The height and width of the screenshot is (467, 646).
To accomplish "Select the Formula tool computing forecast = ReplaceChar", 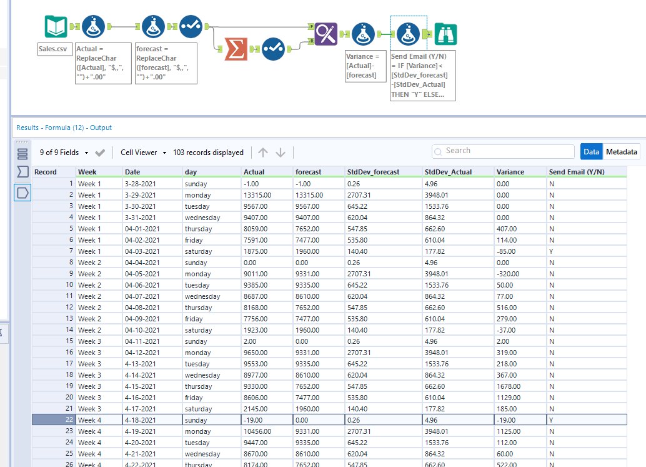I will (153, 26).
